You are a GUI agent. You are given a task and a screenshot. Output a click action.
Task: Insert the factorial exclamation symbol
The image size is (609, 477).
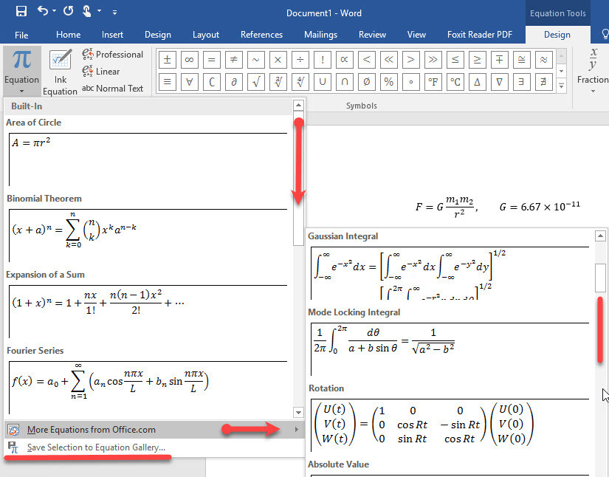[x=322, y=59]
